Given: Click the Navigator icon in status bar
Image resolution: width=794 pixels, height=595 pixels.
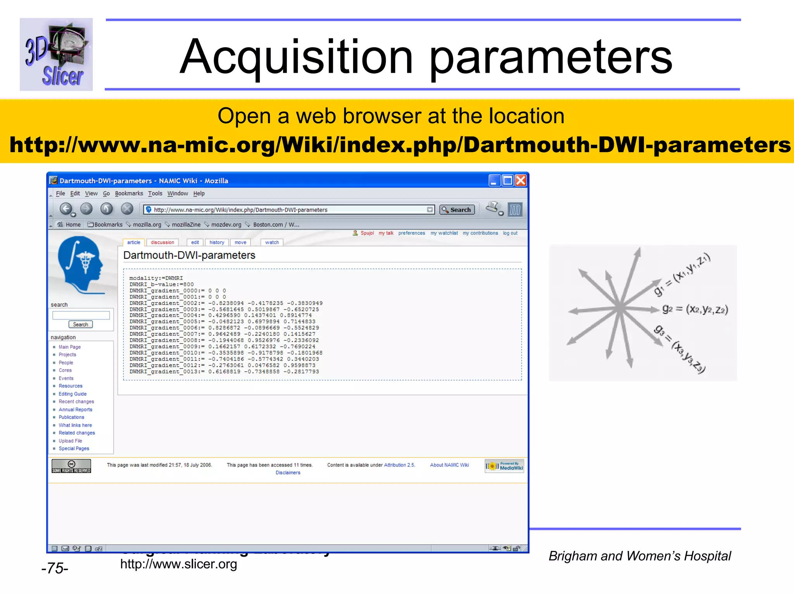Looking at the screenshot, I should click(55, 549).
